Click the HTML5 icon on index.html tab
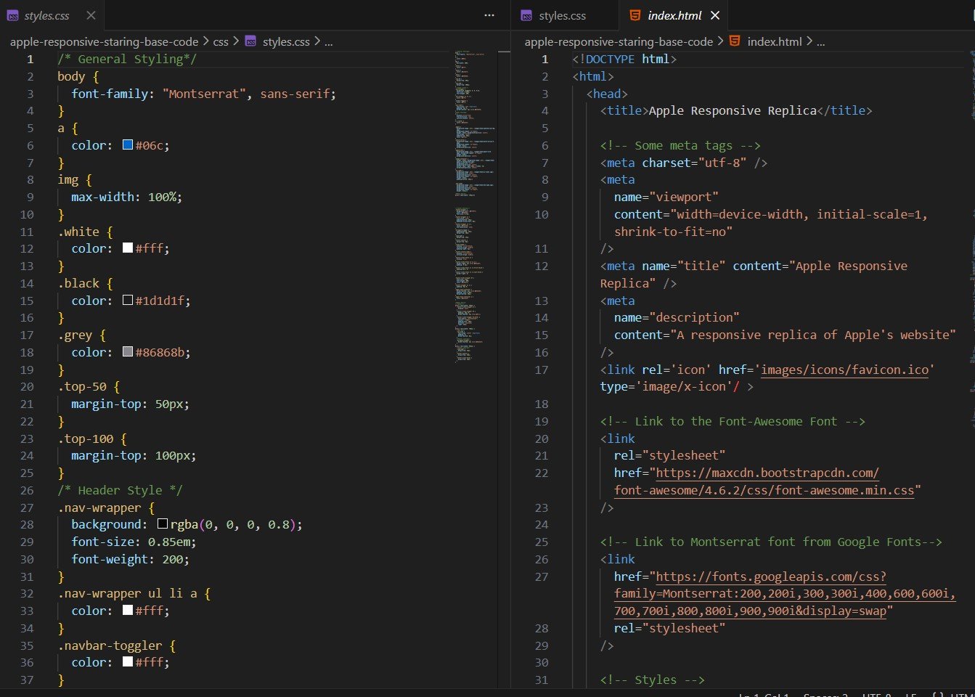975x697 pixels. click(x=635, y=15)
